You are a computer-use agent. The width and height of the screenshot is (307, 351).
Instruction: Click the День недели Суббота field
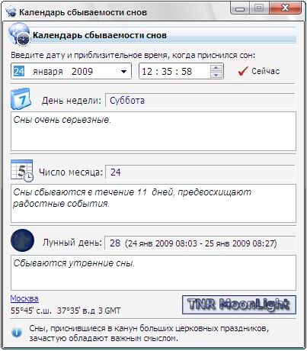click(x=200, y=101)
